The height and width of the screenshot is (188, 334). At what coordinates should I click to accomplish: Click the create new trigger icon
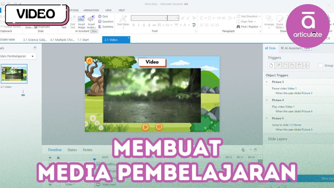[271, 66]
